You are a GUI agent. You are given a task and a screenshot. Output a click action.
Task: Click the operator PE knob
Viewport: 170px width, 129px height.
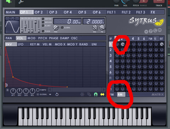click(102, 28)
